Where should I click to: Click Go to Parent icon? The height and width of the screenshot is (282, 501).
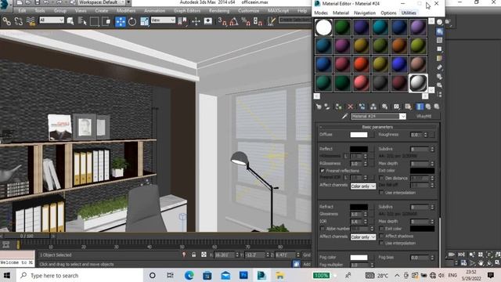point(428,107)
